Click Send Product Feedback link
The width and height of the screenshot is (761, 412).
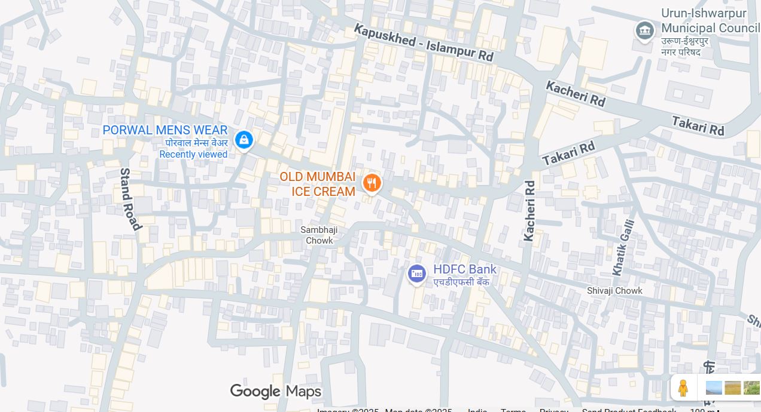click(x=629, y=410)
